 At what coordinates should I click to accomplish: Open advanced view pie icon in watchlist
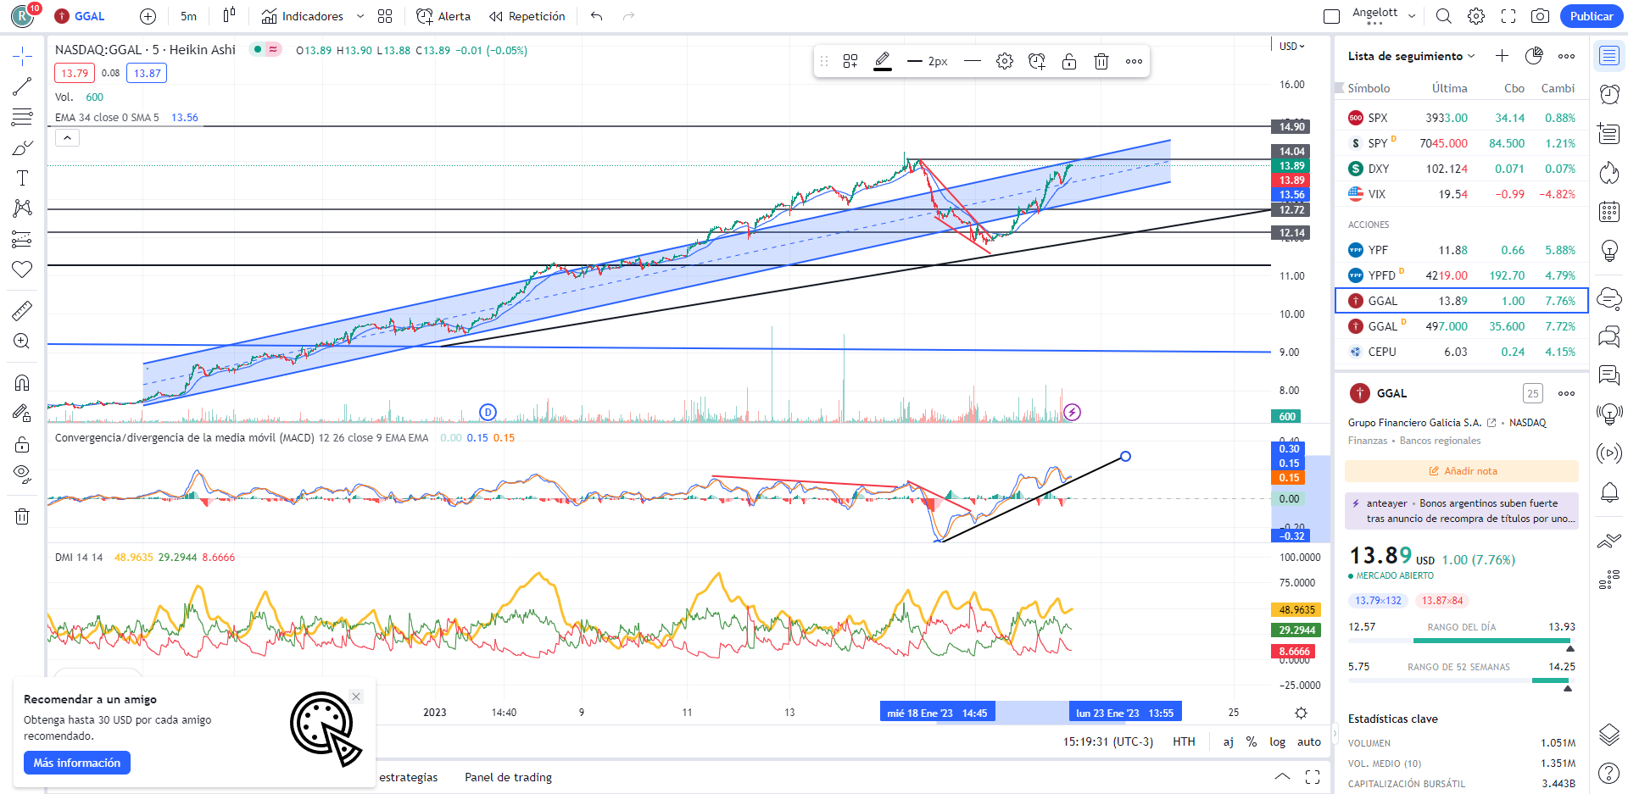1534,56
